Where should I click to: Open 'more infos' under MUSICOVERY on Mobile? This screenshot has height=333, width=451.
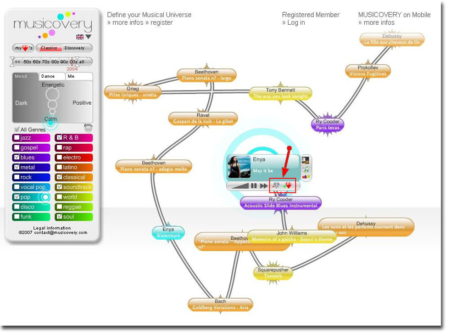377,23
